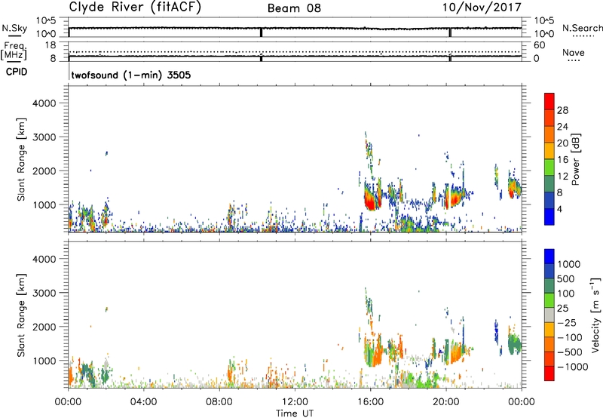Click the "N.Sky" legend label
603x418 pixels.
[14, 28]
